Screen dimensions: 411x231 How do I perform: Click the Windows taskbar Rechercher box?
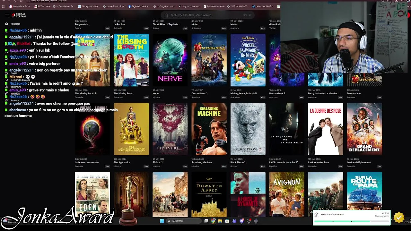coord(184,221)
